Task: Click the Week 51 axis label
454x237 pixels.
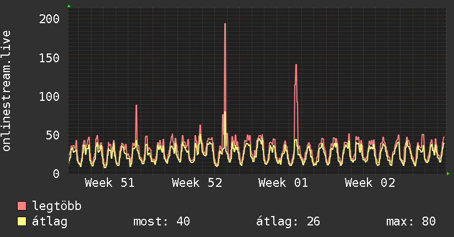Action: tap(110, 183)
